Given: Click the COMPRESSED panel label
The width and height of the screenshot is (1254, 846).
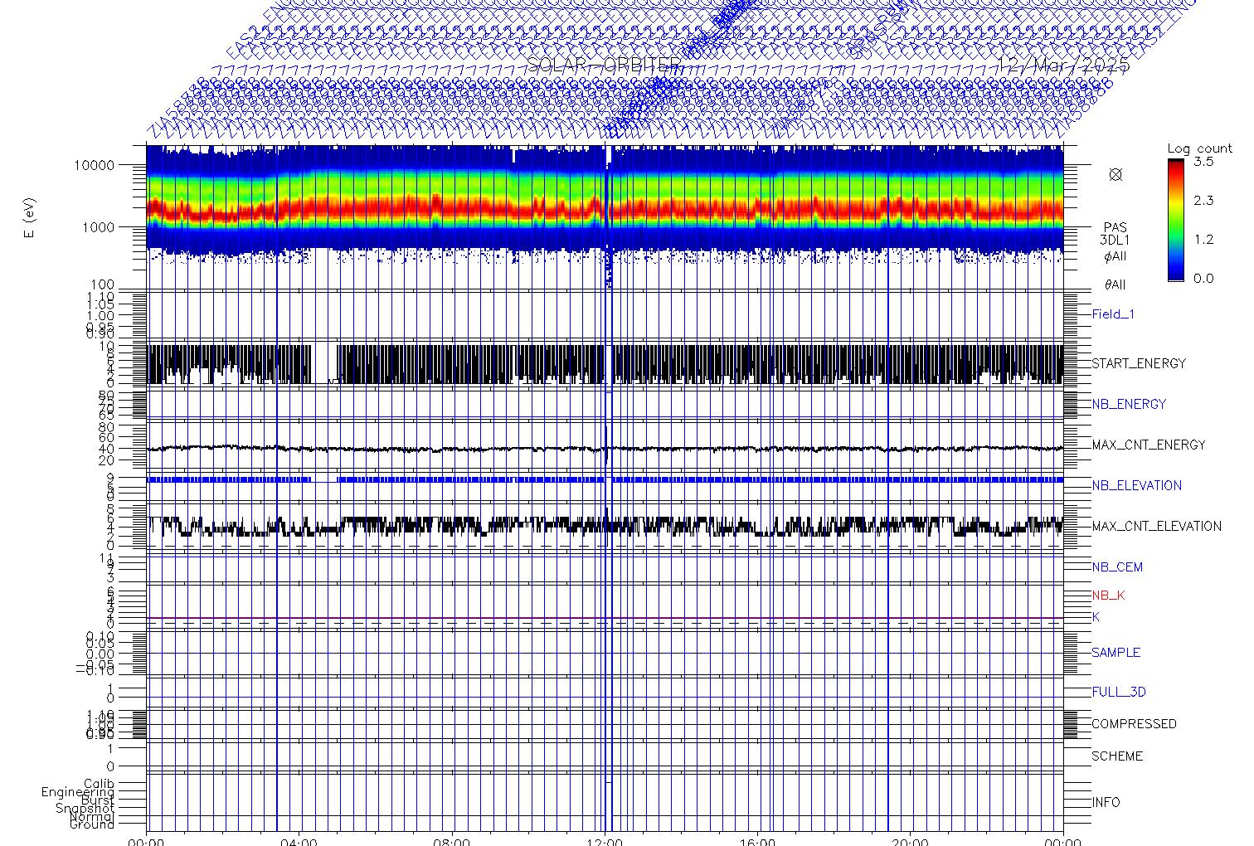Looking at the screenshot, I should 1134,724.
